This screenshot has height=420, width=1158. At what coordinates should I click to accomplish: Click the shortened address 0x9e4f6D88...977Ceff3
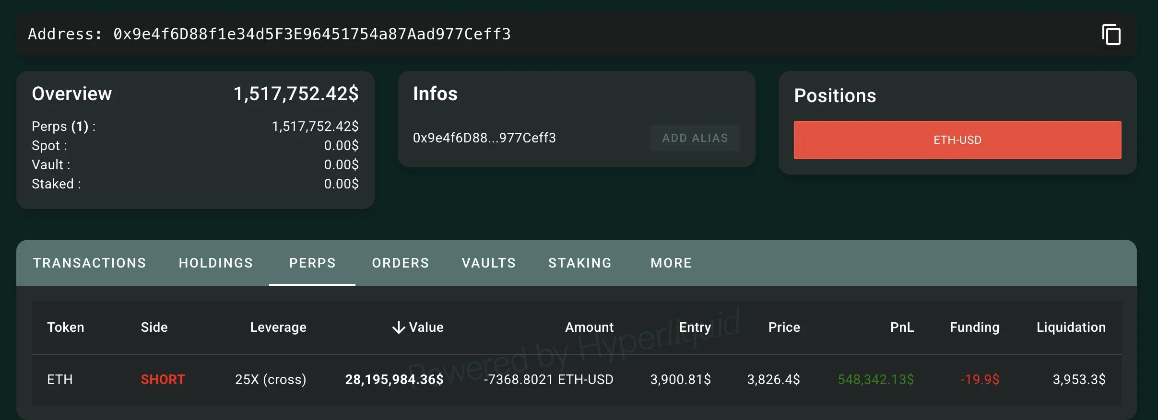(484, 138)
